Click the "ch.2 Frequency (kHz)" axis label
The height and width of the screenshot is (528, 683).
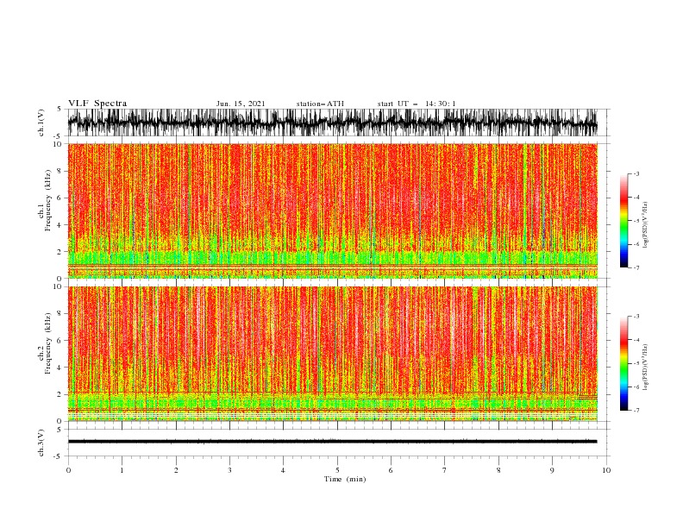tap(45, 343)
